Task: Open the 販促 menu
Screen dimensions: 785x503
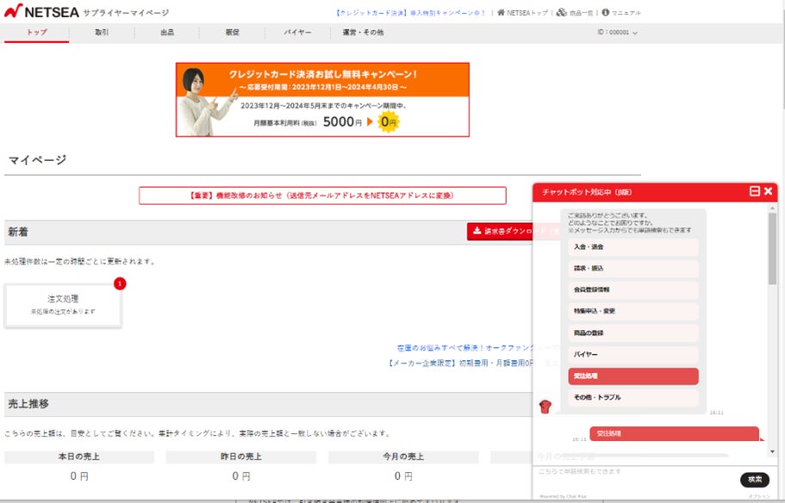Action: tap(233, 33)
